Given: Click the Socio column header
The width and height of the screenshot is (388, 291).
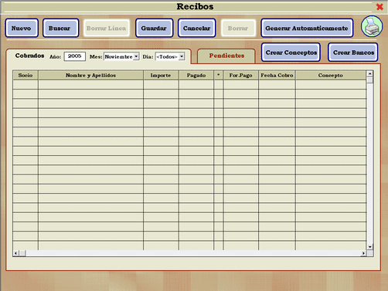Looking at the screenshot, I should point(26,75).
